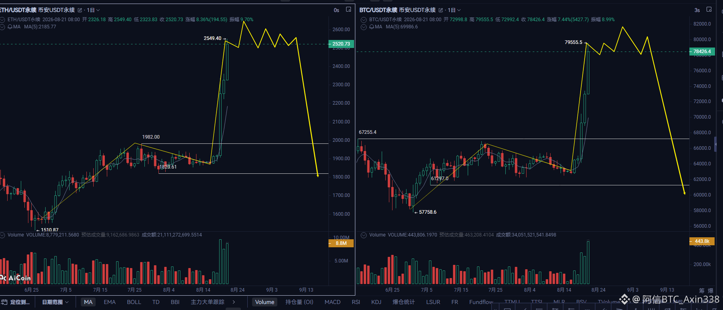
Task: Click the 定位到 locate button
Action: 16,302
